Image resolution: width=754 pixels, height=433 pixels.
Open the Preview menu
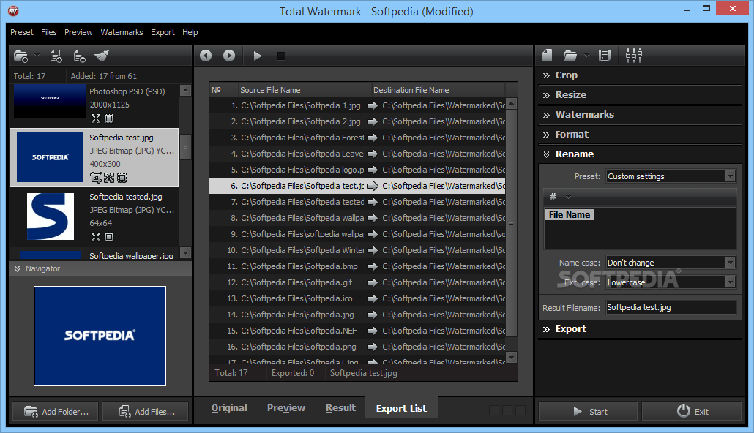(x=78, y=32)
